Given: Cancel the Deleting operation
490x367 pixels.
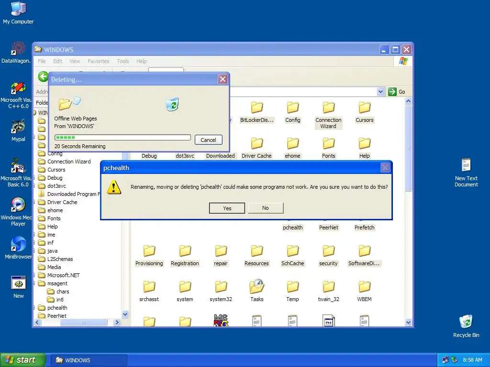Looking at the screenshot, I should click(x=209, y=140).
